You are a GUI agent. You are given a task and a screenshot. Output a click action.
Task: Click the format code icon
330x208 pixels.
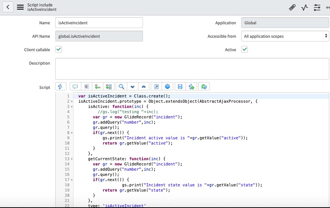pos(87,87)
